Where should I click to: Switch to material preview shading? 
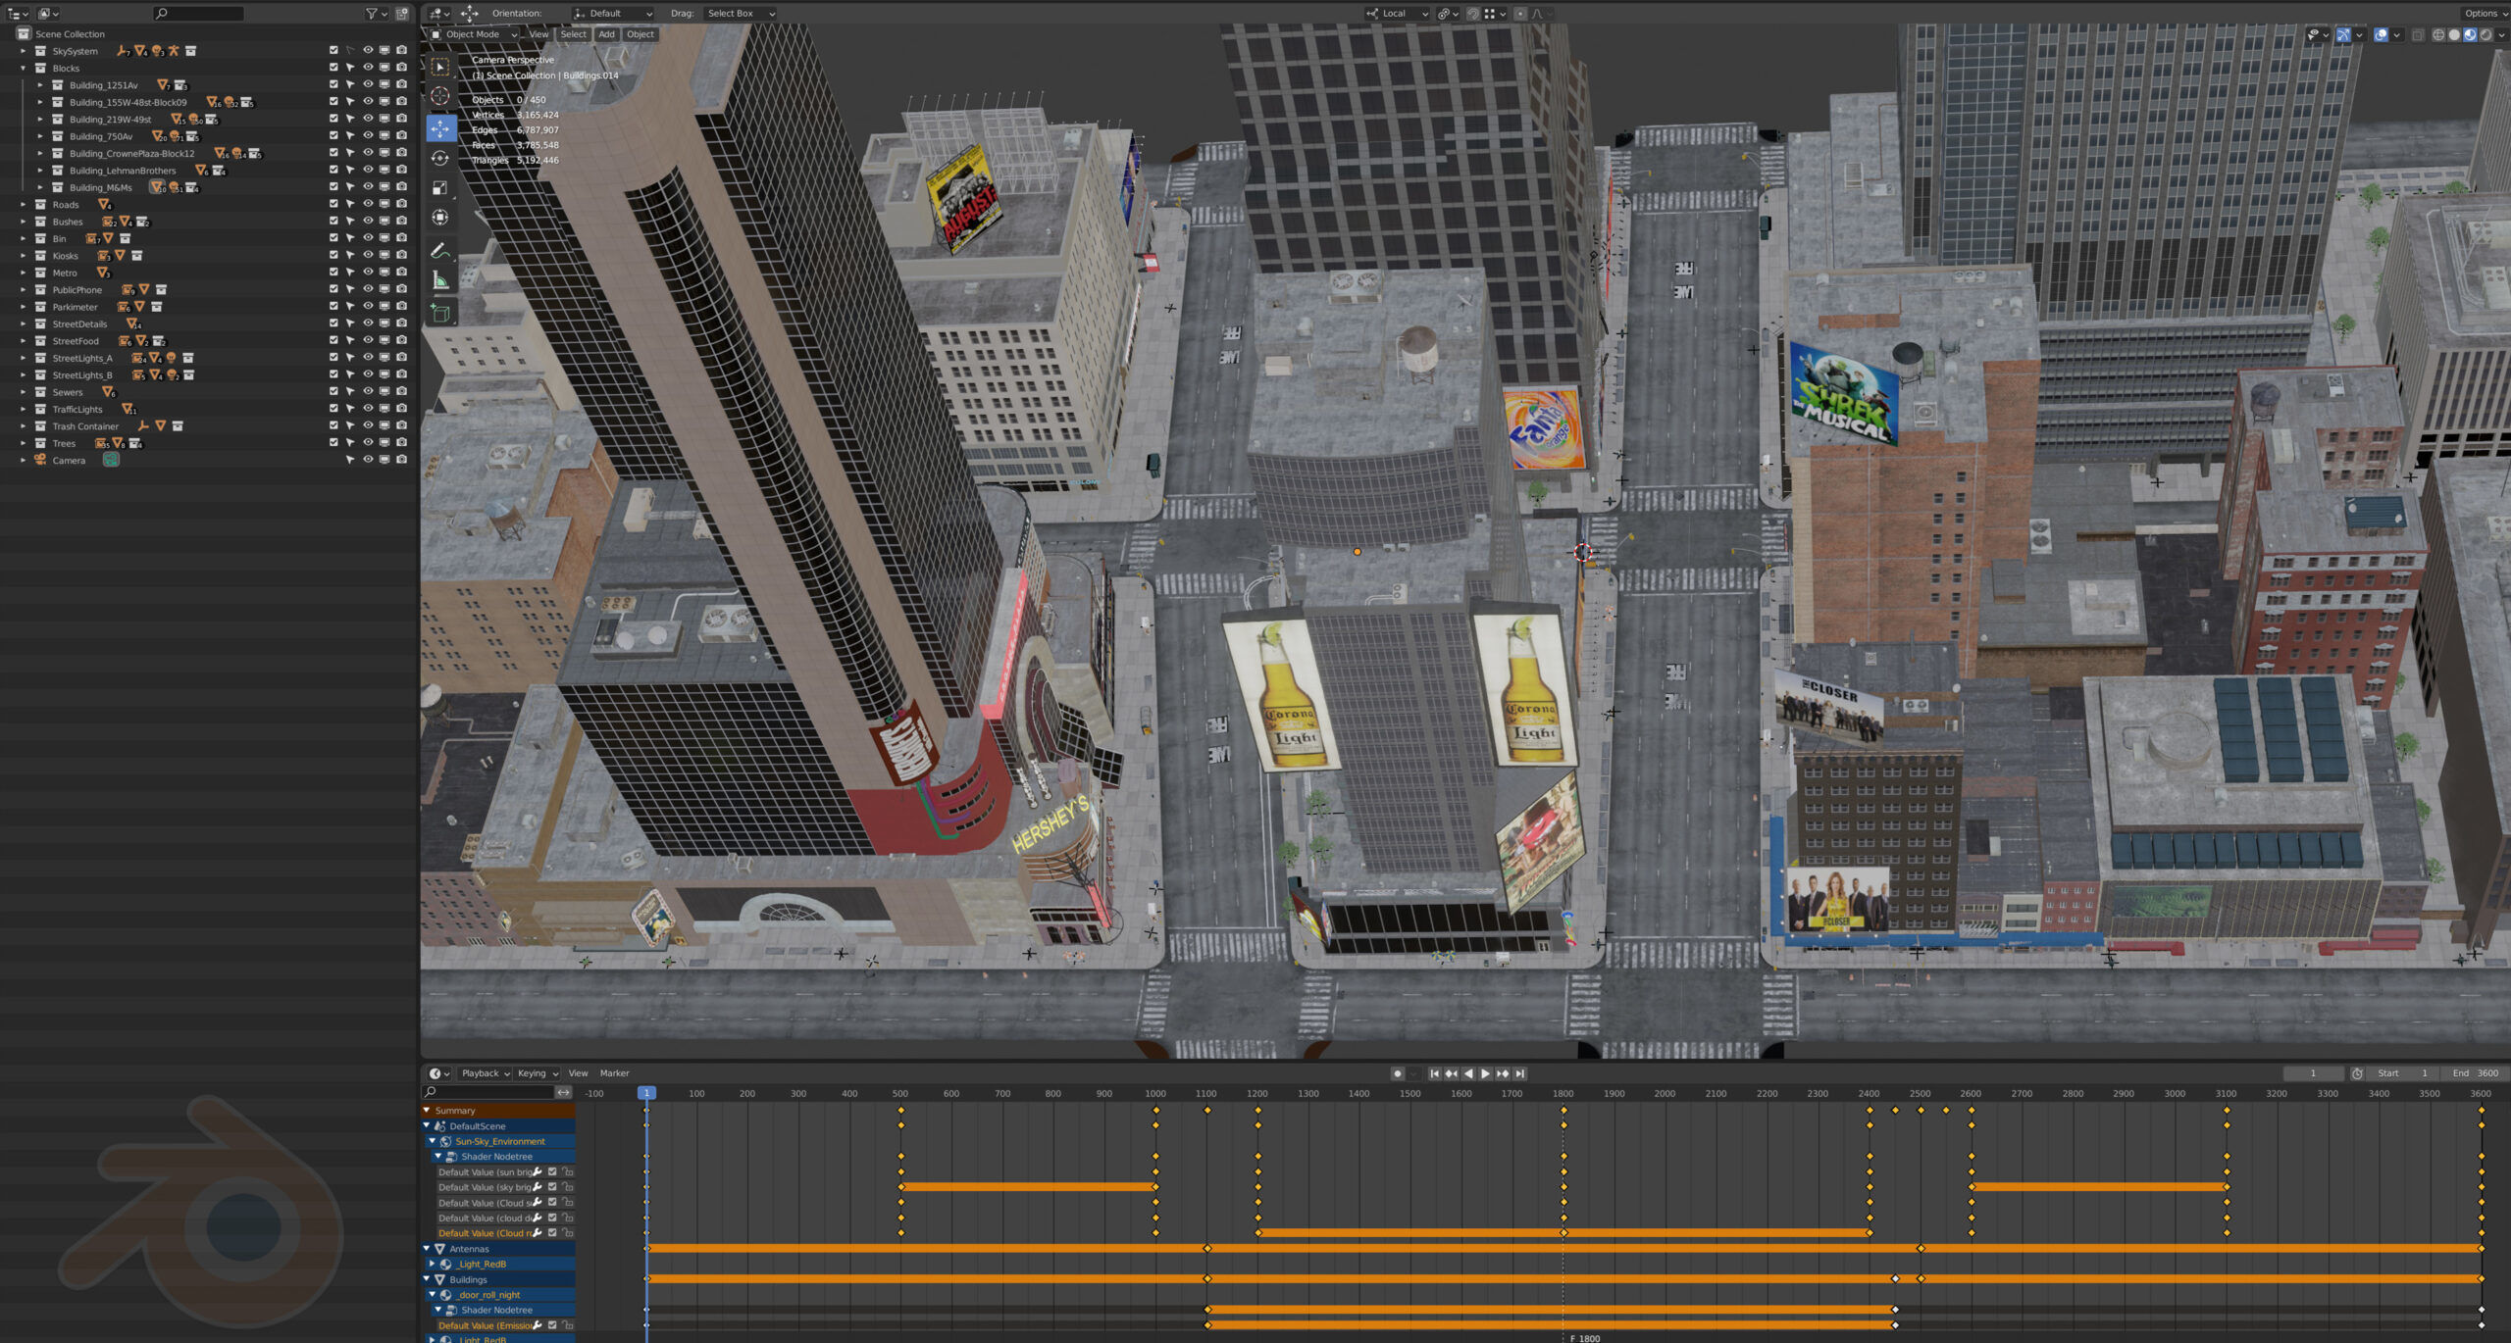[x=2470, y=35]
